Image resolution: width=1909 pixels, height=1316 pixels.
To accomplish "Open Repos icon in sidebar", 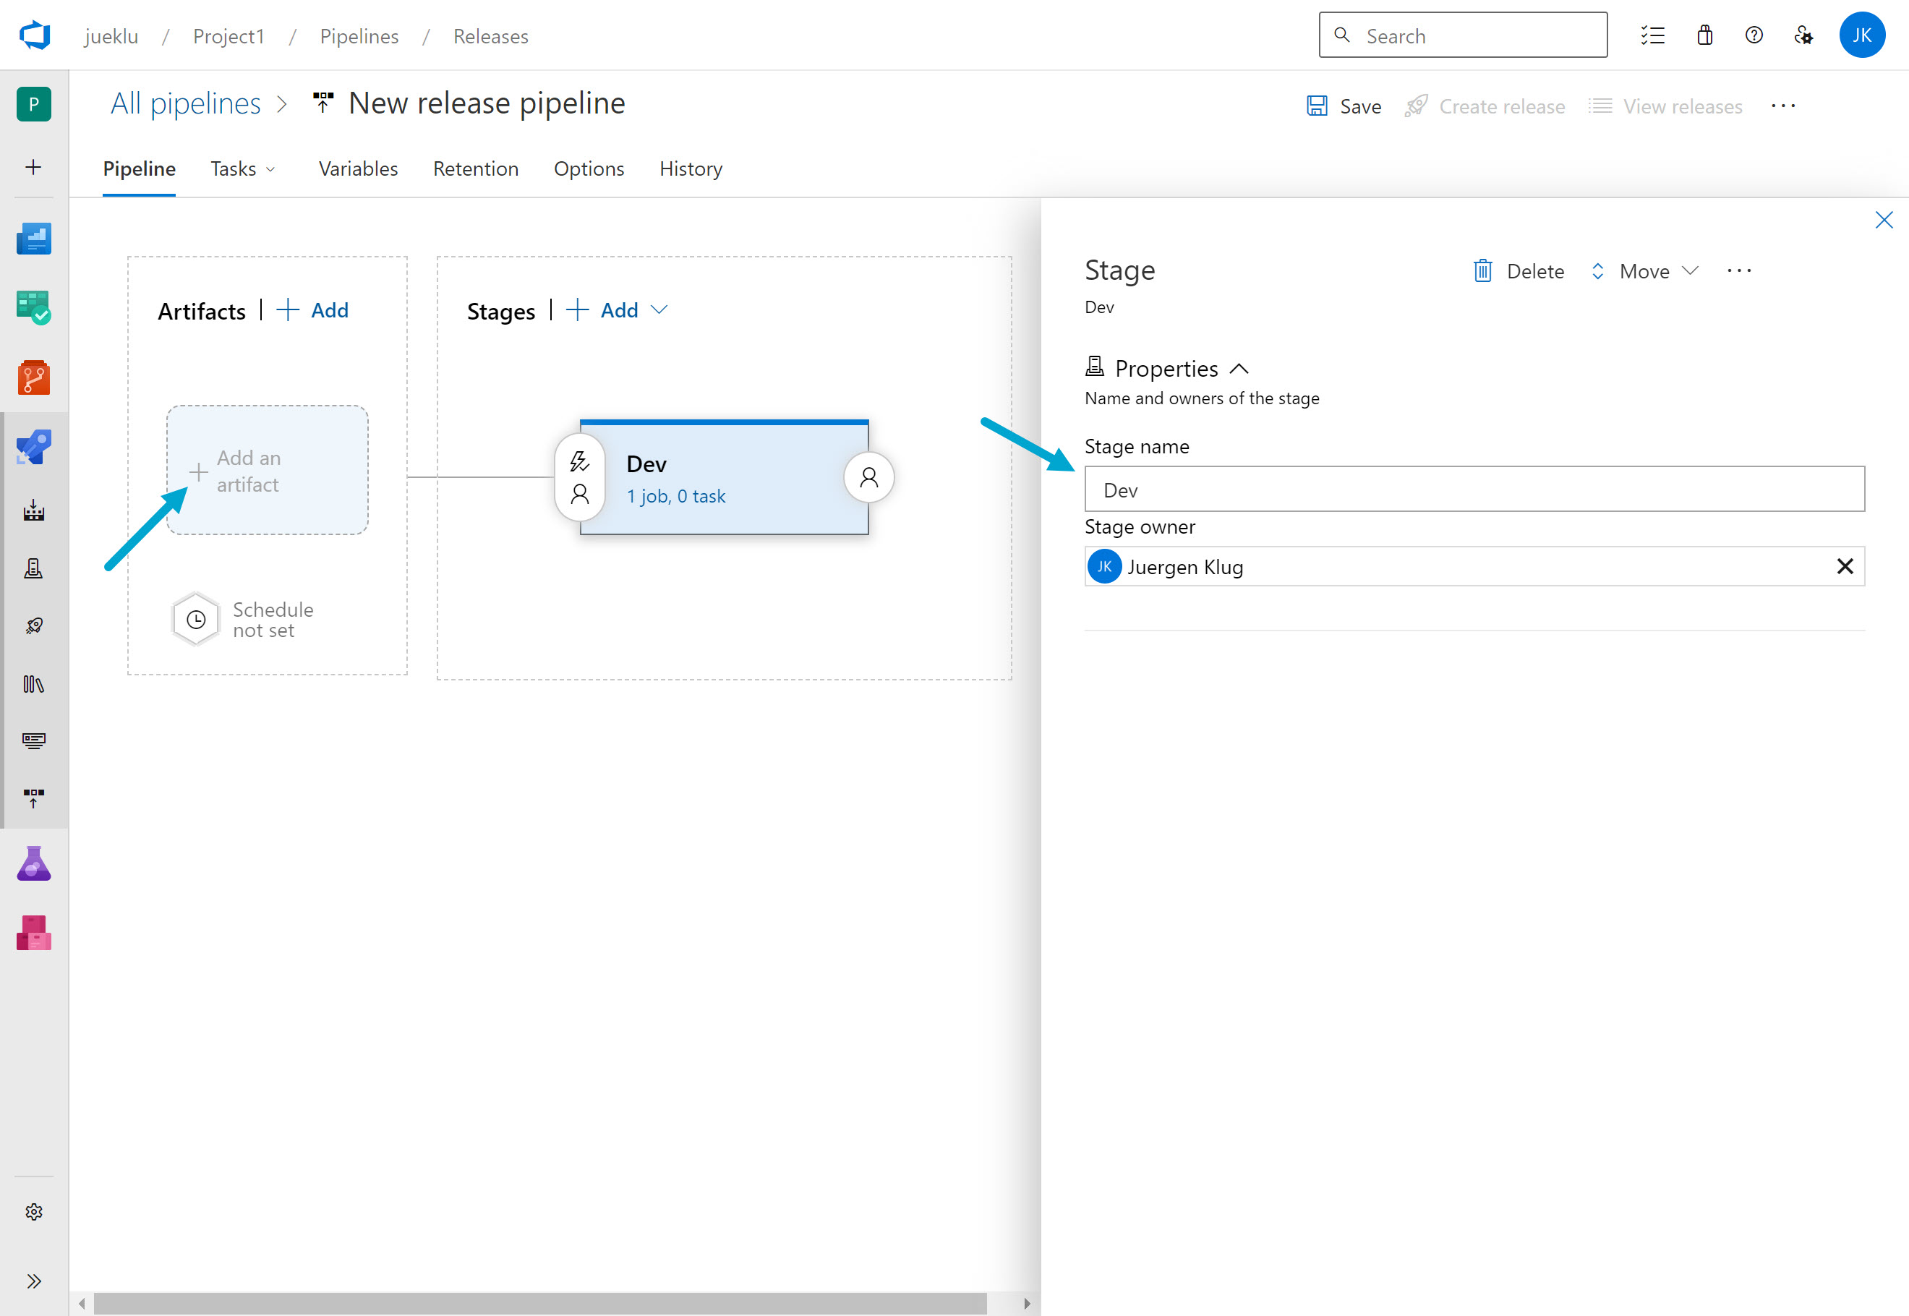I will click(x=34, y=377).
